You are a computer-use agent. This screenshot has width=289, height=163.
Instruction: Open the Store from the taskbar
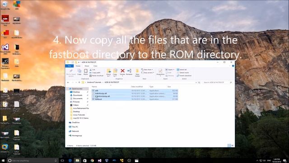pos(85,161)
